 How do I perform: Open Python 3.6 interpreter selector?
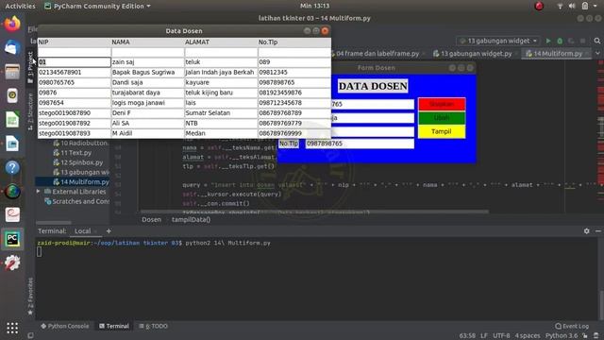tap(562, 336)
